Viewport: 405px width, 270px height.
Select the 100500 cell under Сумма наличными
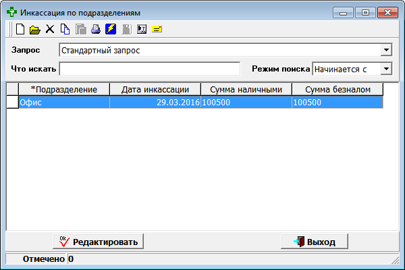246,103
